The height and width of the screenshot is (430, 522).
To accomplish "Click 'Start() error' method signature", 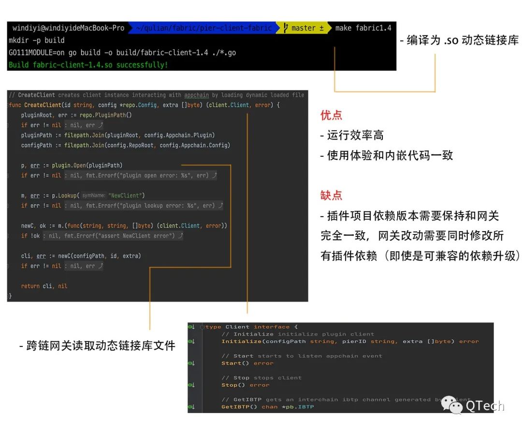I will coord(247,363).
